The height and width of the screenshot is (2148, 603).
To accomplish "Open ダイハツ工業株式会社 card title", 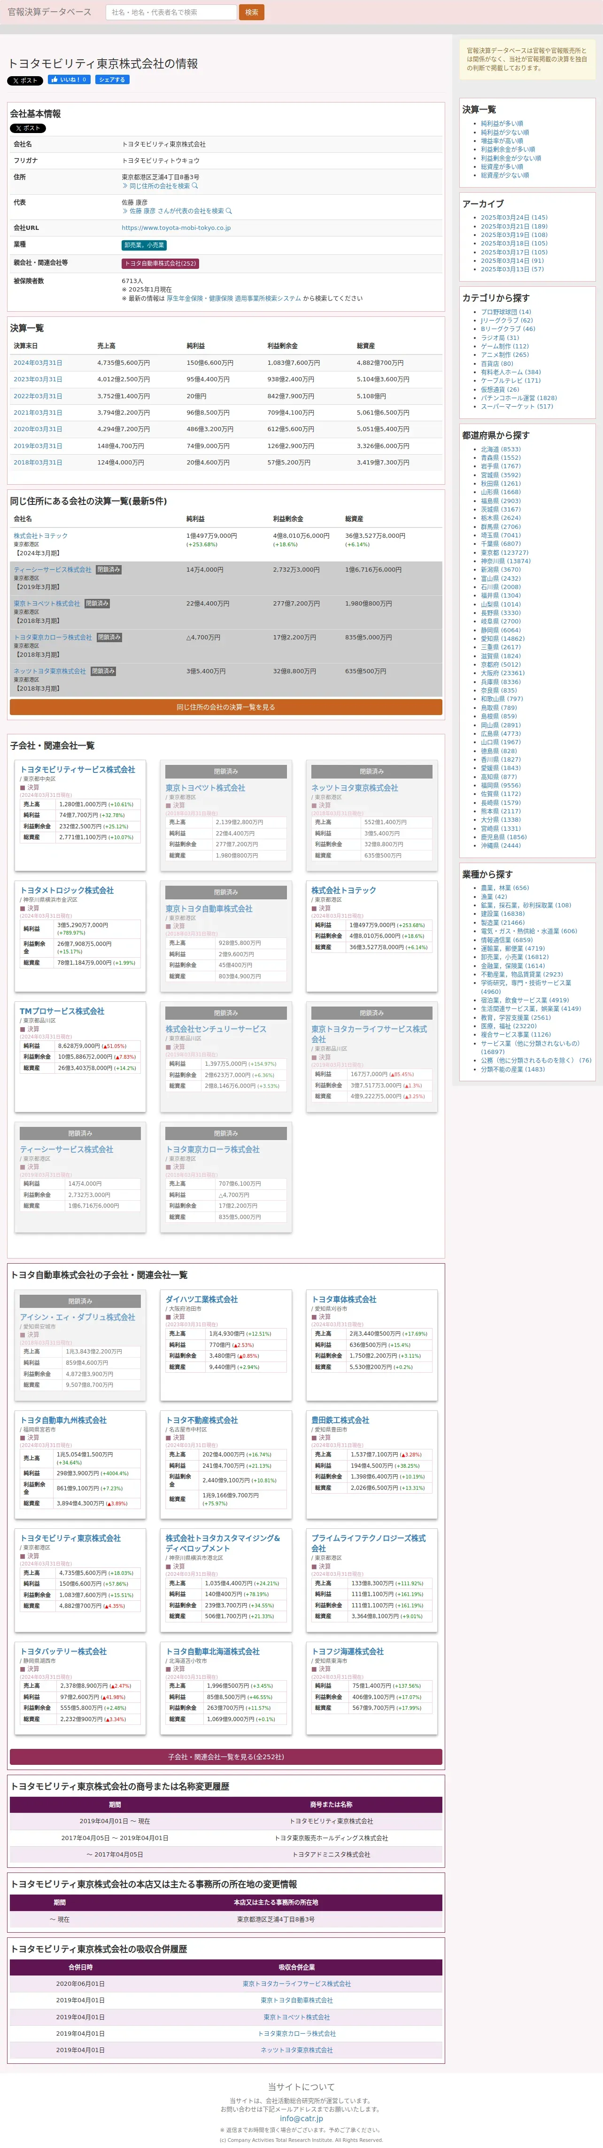I will 201,1299.
